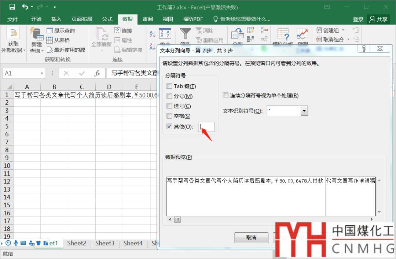Click From Table (从表格)
Image resolution: width=396 pixels, height=259 pixels.
pyautogui.click(x=58, y=40)
